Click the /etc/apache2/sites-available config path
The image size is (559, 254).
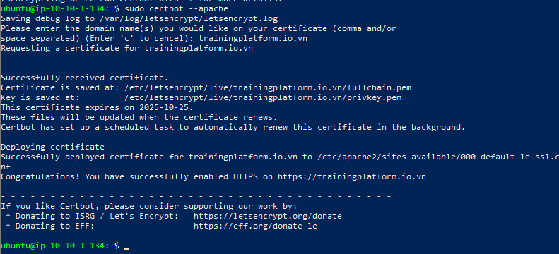(437, 157)
